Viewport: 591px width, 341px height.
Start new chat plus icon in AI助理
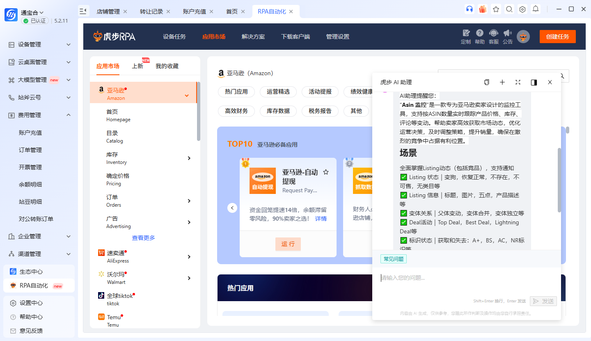click(x=502, y=82)
